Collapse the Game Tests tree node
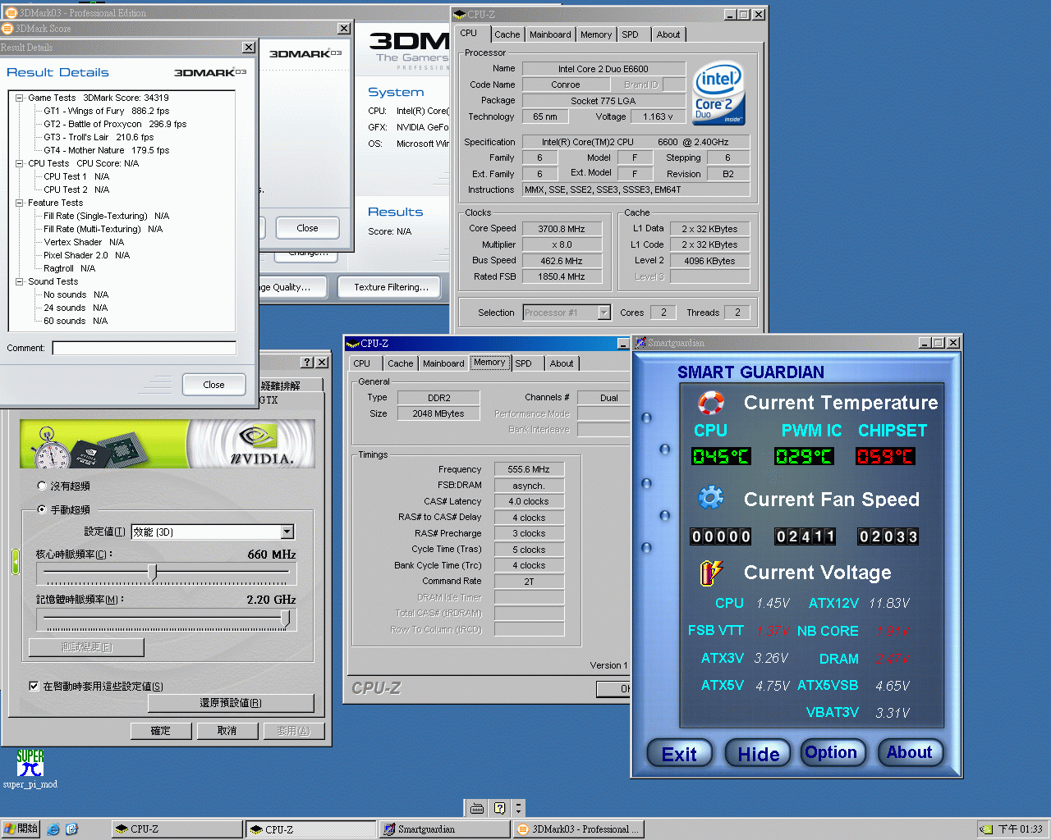This screenshot has height=840, width=1051. [x=19, y=98]
